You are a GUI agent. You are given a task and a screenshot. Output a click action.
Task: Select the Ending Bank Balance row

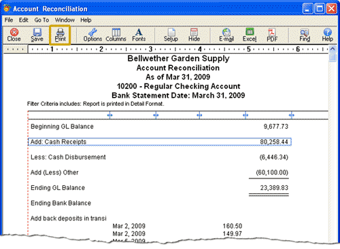(x=160, y=203)
